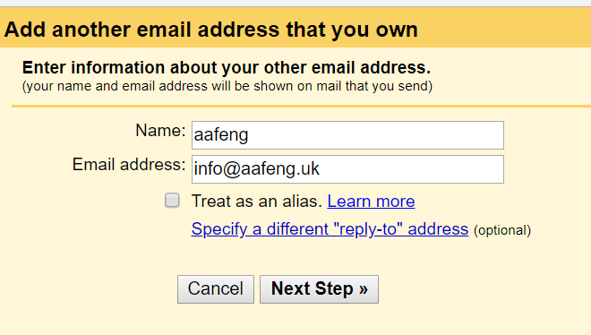Click the Email address: label
Viewport: 591px width, 335px height.
[129, 165]
